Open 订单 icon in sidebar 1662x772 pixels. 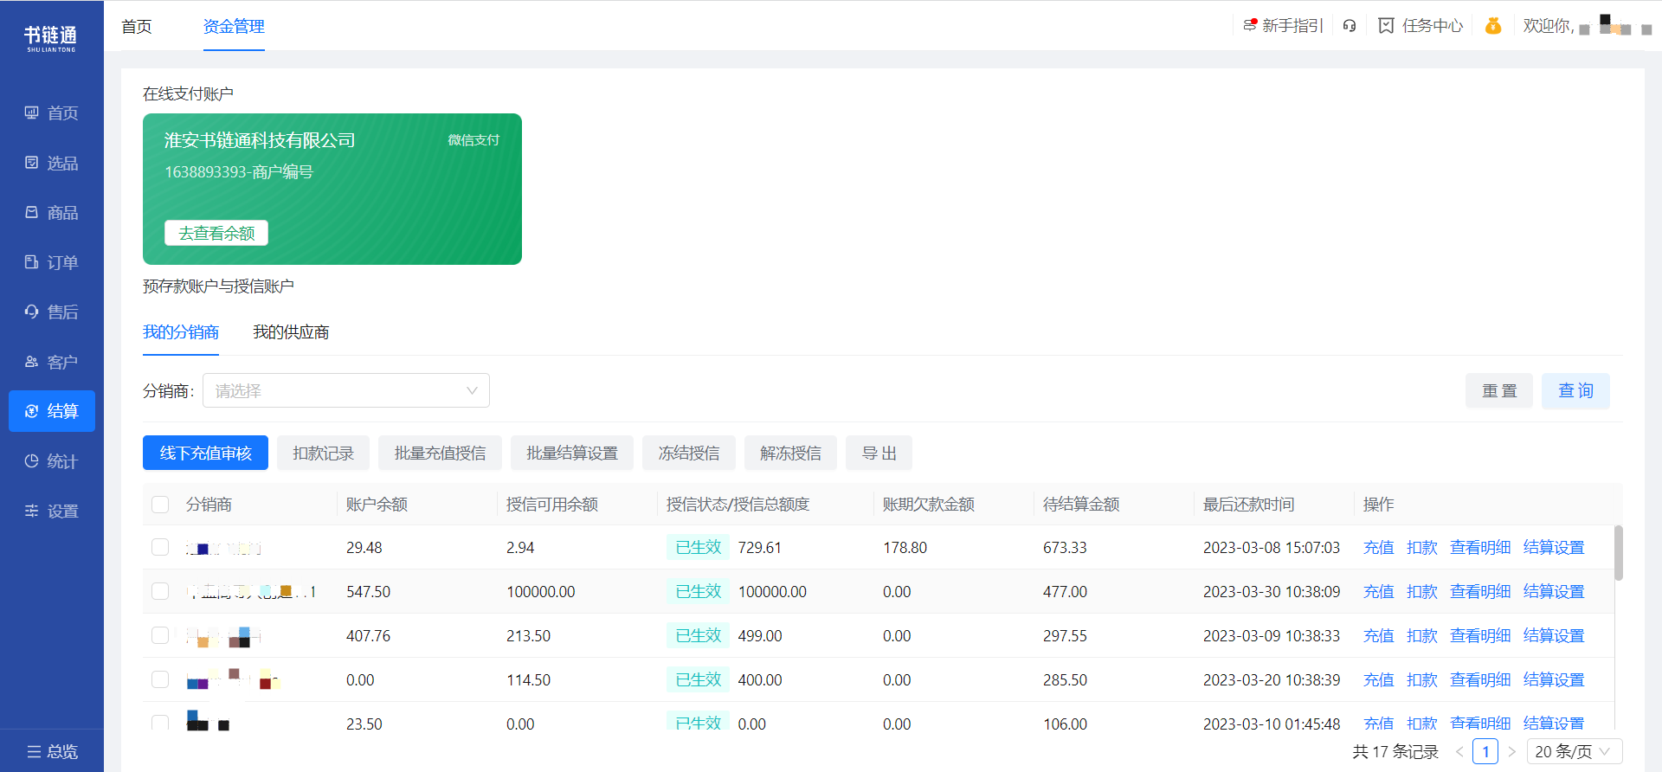[x=32, y=262]
